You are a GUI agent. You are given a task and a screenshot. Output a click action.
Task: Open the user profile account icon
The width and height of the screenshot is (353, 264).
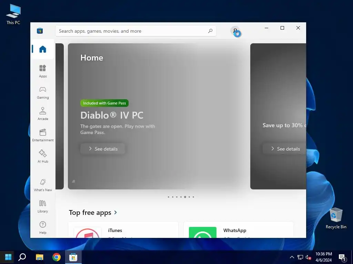coord(235,31)
